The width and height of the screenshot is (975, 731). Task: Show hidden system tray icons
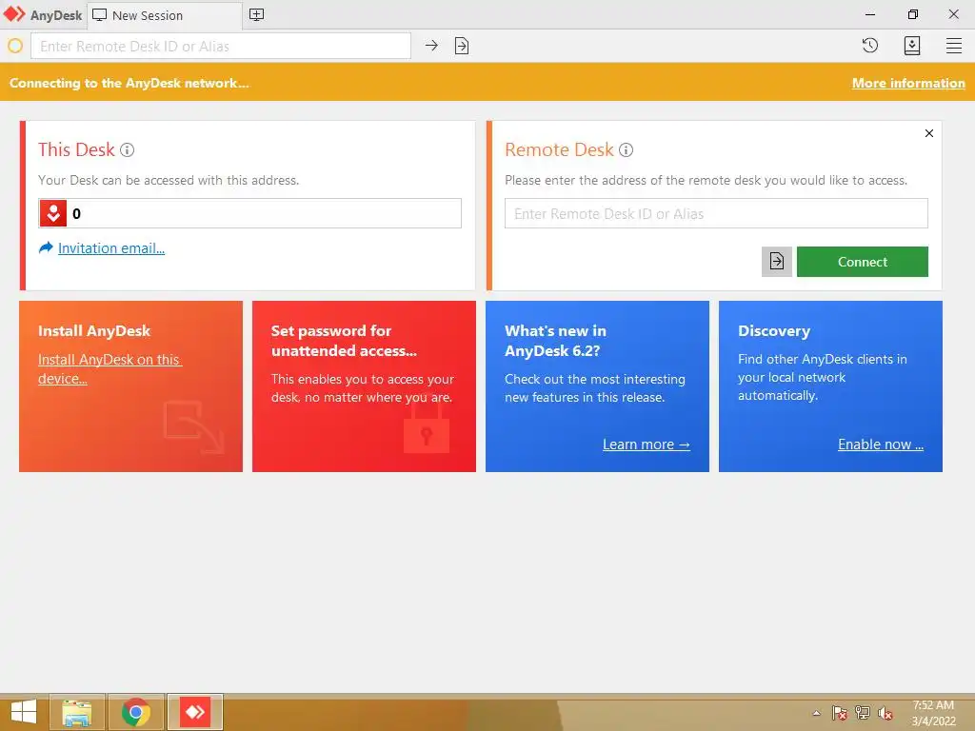tap(816, 713)
